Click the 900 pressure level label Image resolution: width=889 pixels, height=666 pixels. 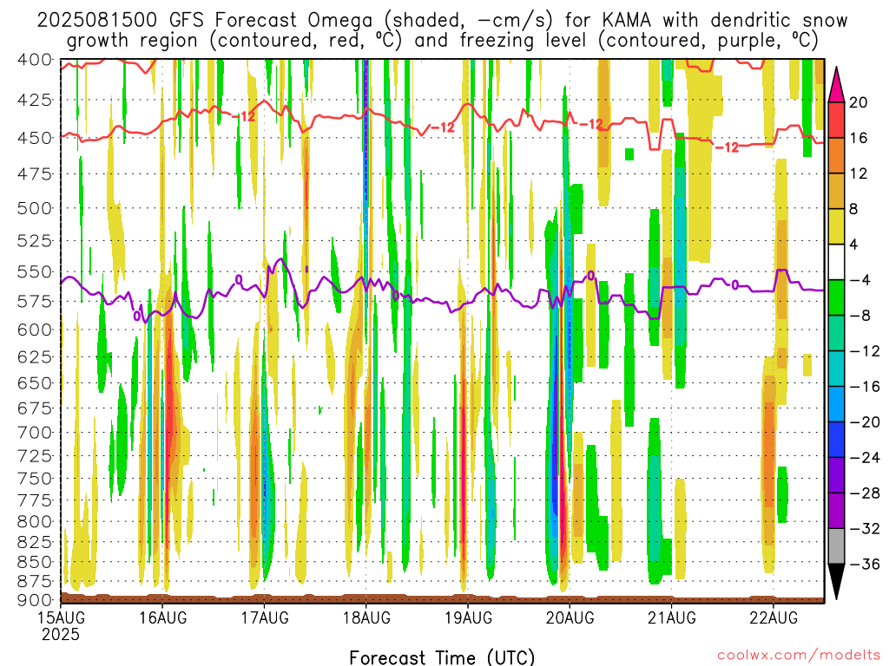tap(35, 600)
